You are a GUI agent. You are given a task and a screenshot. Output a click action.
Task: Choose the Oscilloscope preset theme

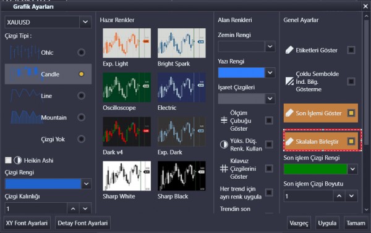pyautogui.click(x=127, y=88)
